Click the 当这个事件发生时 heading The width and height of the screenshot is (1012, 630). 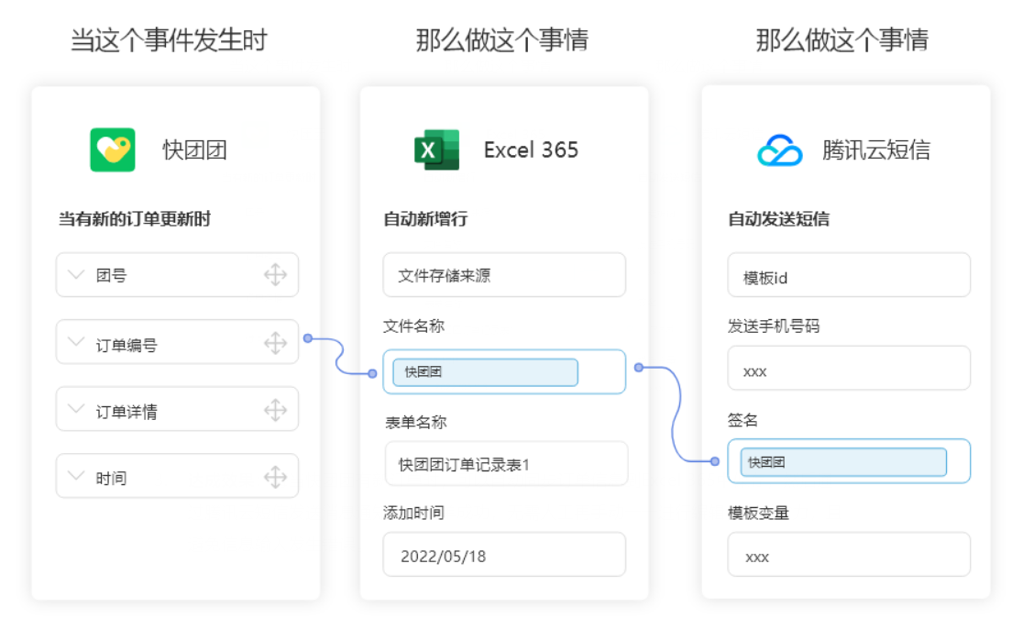pos(169,40)
